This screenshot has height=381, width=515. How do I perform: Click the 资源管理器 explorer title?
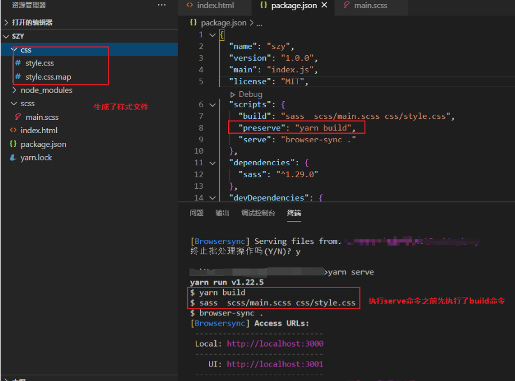coord(29,5)
